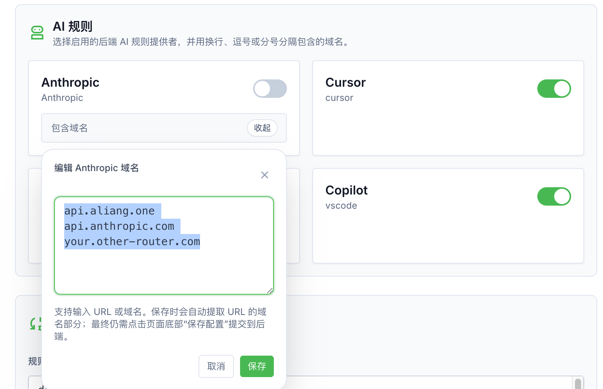Click the 包含域名 field label
The image size is (603, 389).
pyautogui.click(x=70, y=128)
